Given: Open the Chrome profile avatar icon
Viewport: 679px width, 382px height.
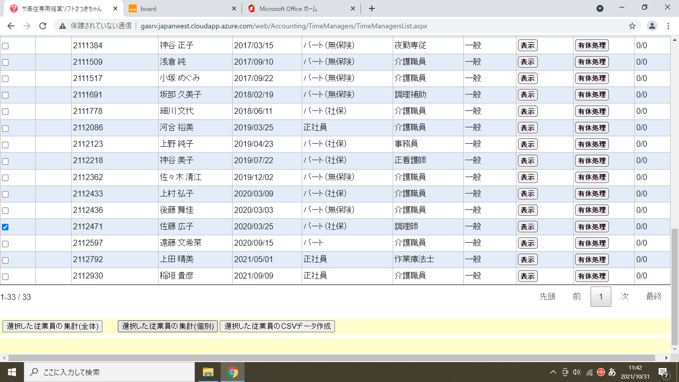Looking at the screenshot, I should tap(652, 26).
